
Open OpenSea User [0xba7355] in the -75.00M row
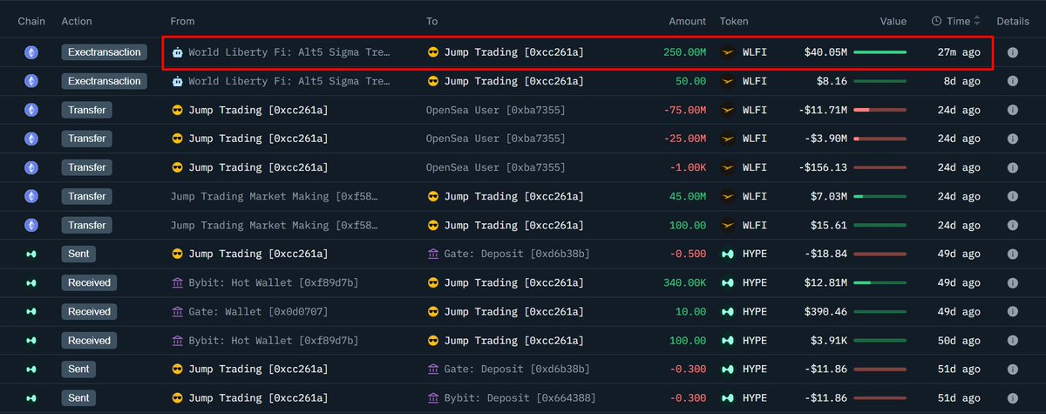click(x=495, y=110)
